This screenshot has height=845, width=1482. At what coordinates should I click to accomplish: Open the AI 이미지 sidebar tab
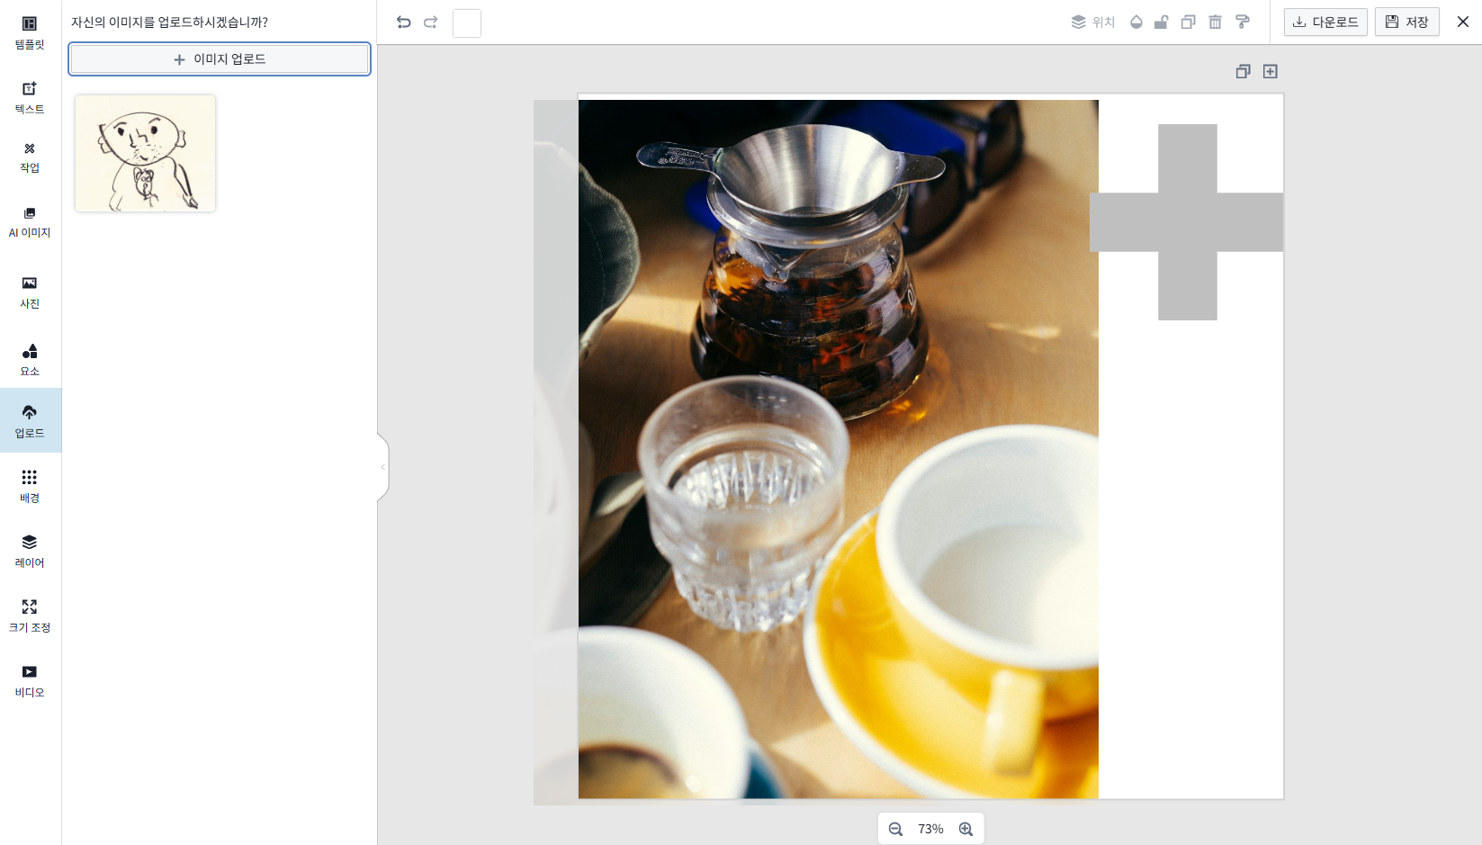(x=30, y=221)
